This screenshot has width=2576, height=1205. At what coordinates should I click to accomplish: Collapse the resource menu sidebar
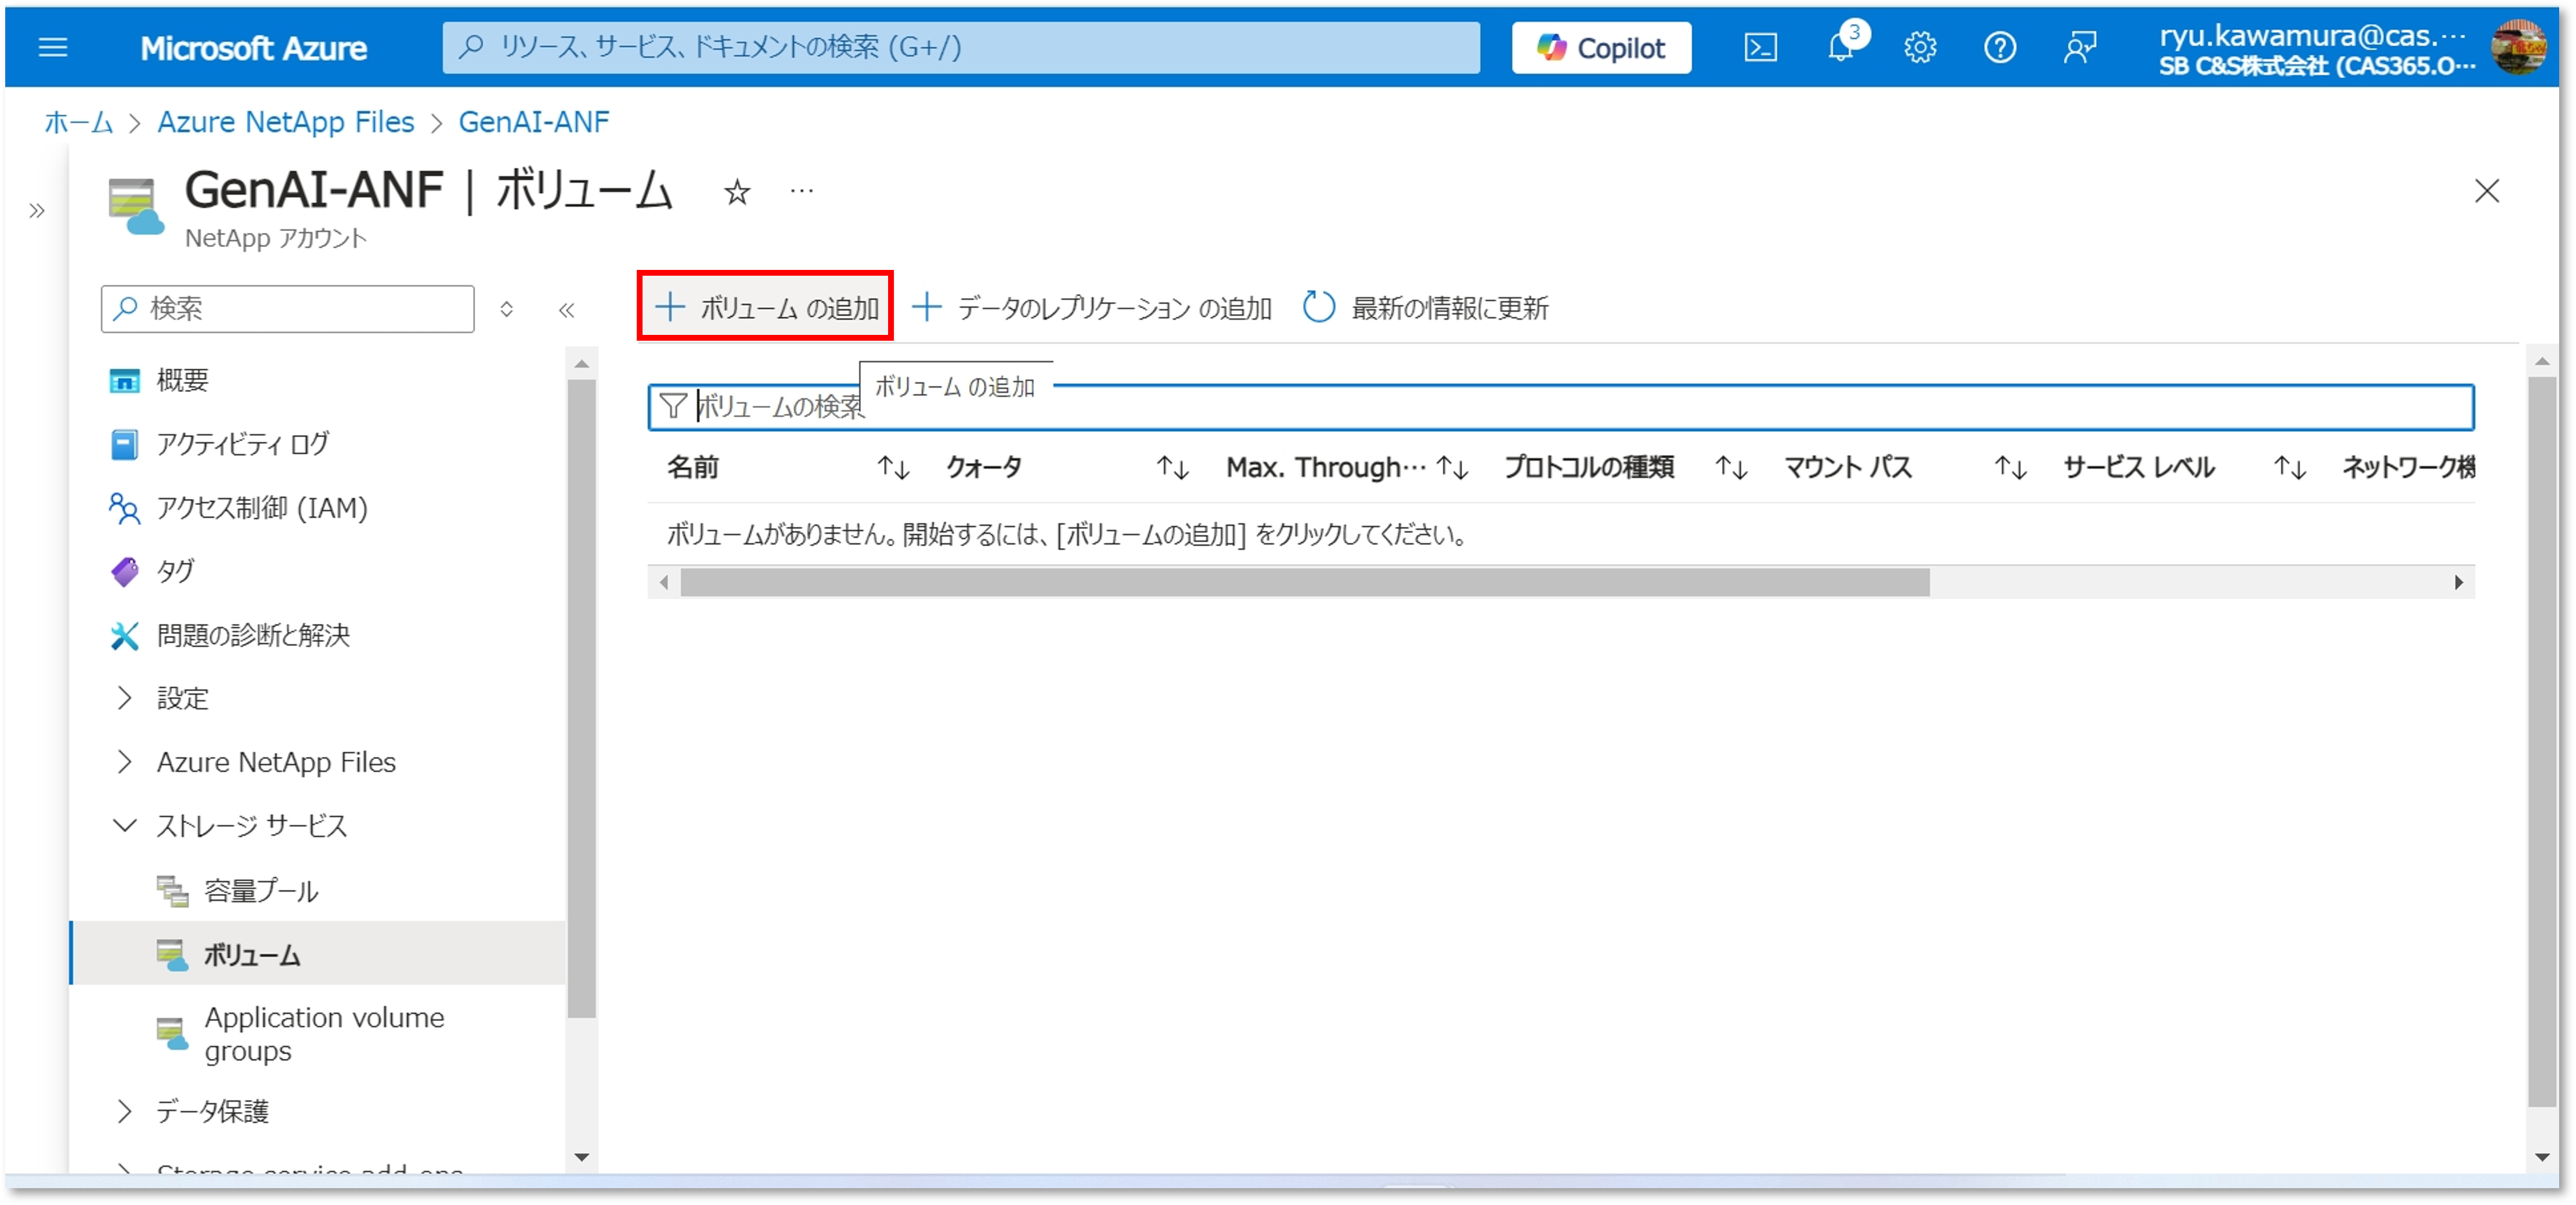click(566, 310)
